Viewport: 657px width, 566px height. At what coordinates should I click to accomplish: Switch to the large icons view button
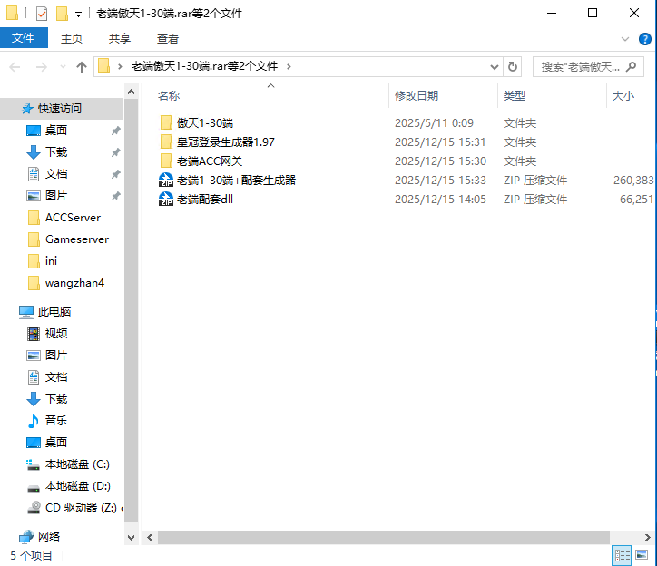pos(643,555)
